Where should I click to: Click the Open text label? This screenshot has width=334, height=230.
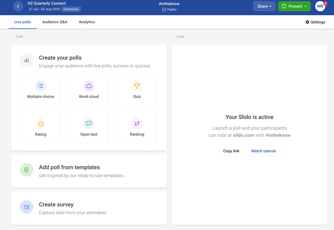[x=89, y=134]
